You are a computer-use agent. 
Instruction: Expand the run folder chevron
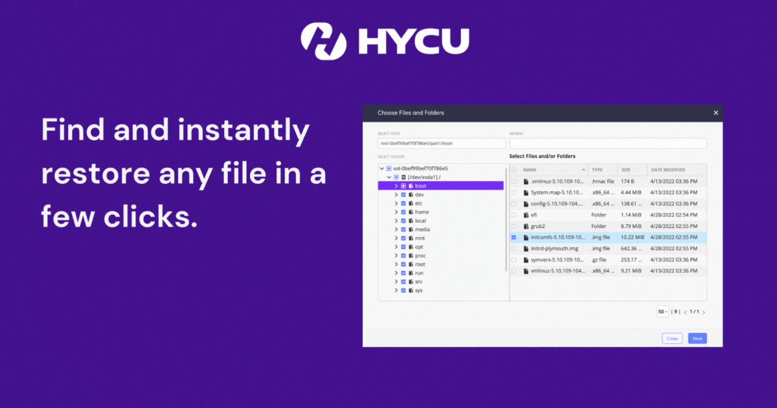(396, 273)
